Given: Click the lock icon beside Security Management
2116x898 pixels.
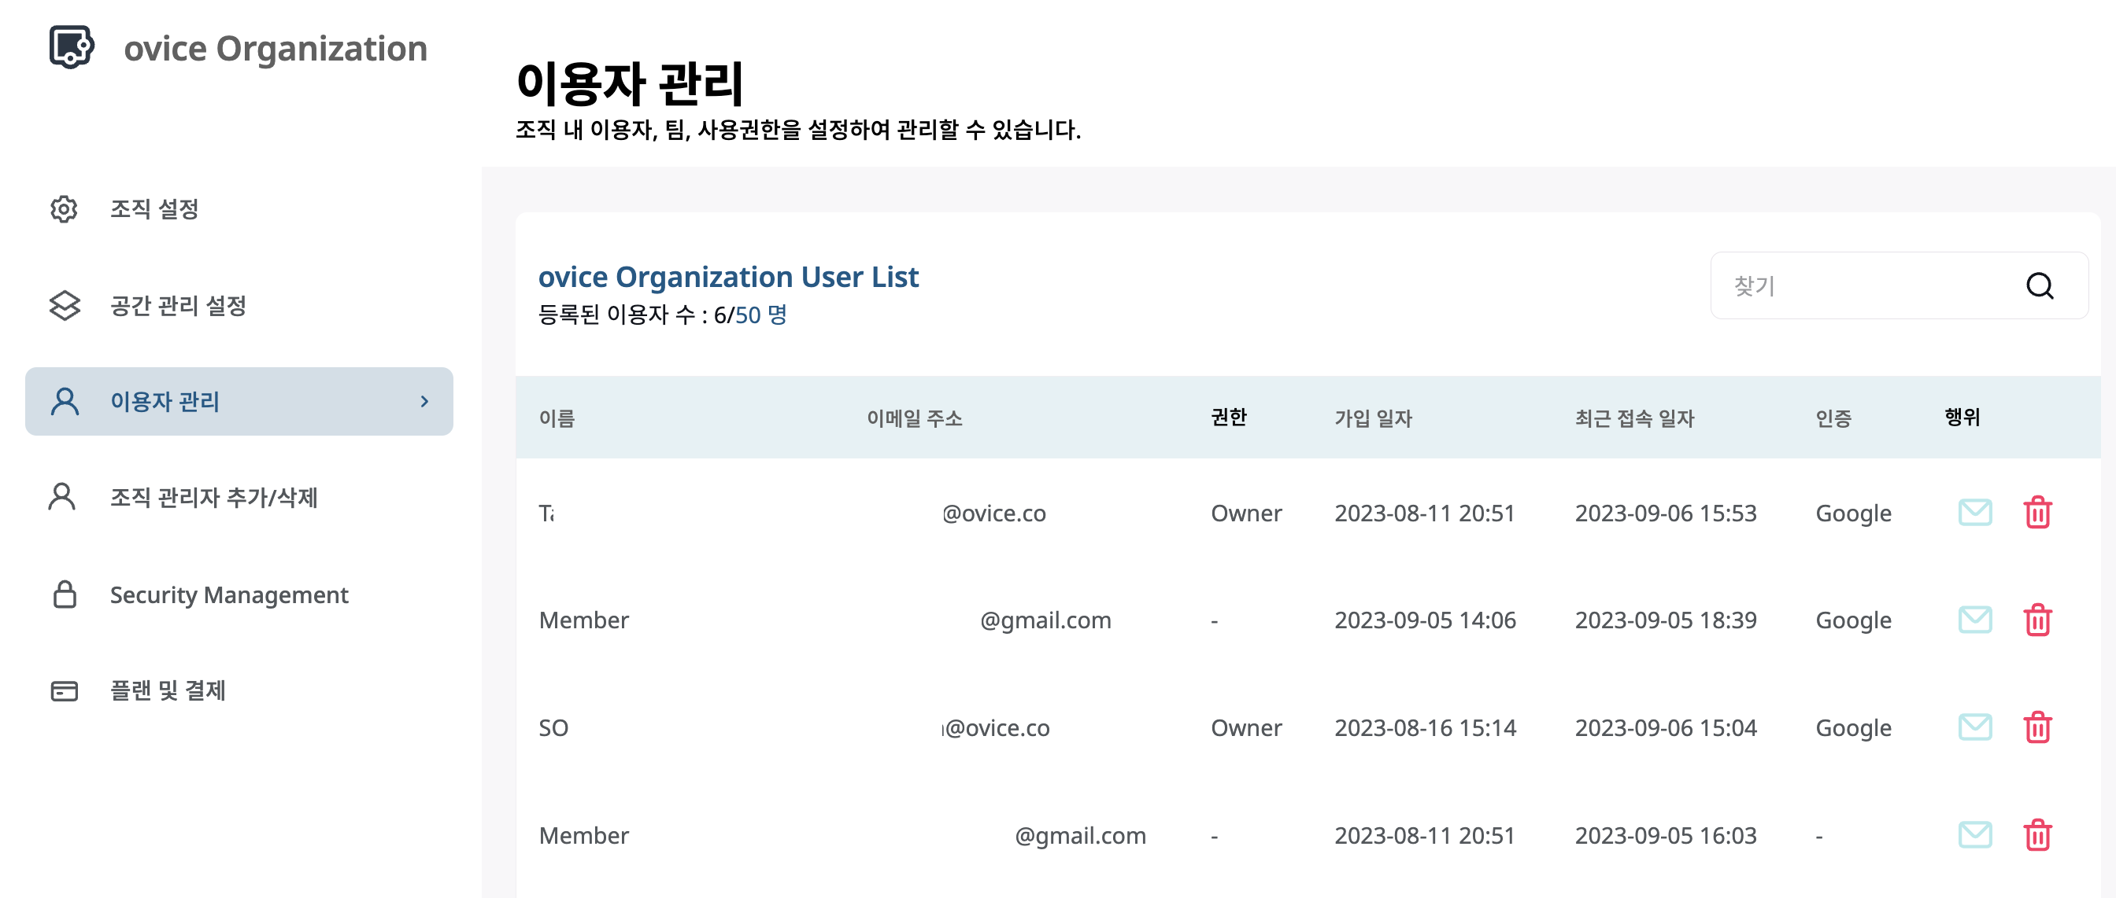Looking at the screenshot, I should tap(65, 594).
